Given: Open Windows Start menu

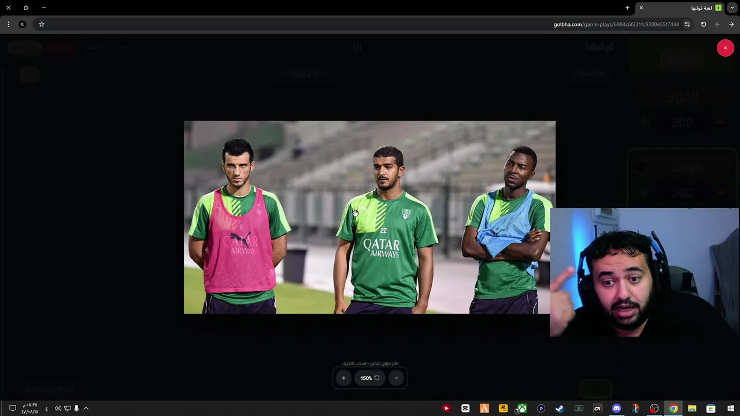Looking at the screenshot, I should pyautogui.click(x=731, y=408).
